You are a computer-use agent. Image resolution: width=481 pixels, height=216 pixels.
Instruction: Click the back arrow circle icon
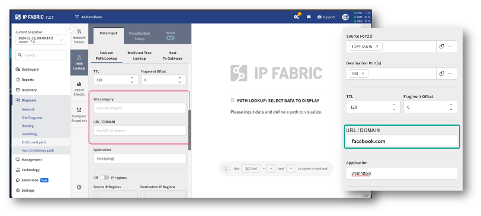[x=79, y=187]
